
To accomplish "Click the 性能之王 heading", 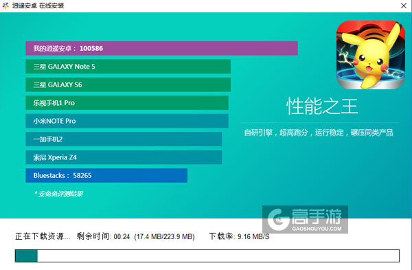I will pos(322,106).
